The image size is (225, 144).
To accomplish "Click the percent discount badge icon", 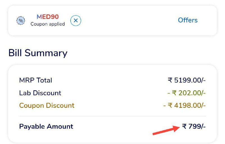I will point(21,20).
